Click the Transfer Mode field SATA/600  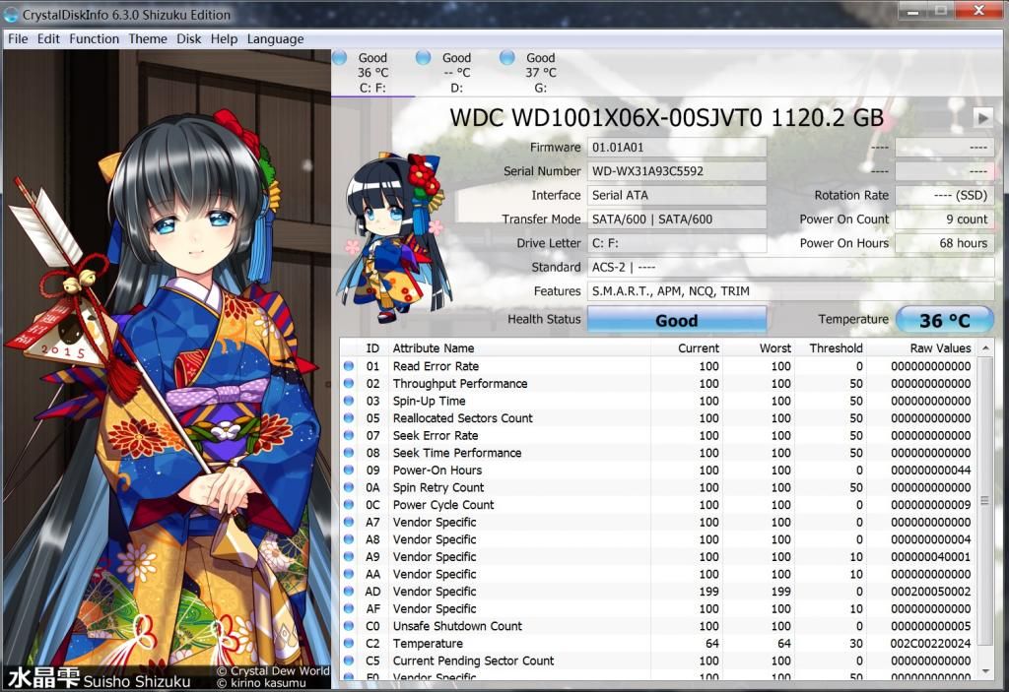[676, 220]
